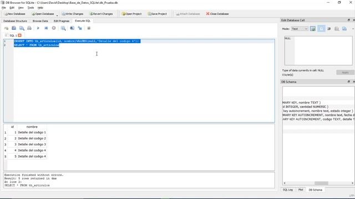The height and width of the screenshot is (199, 355).
Task: Click the Apply button in cell editor
Action: (x=345, y=72)
